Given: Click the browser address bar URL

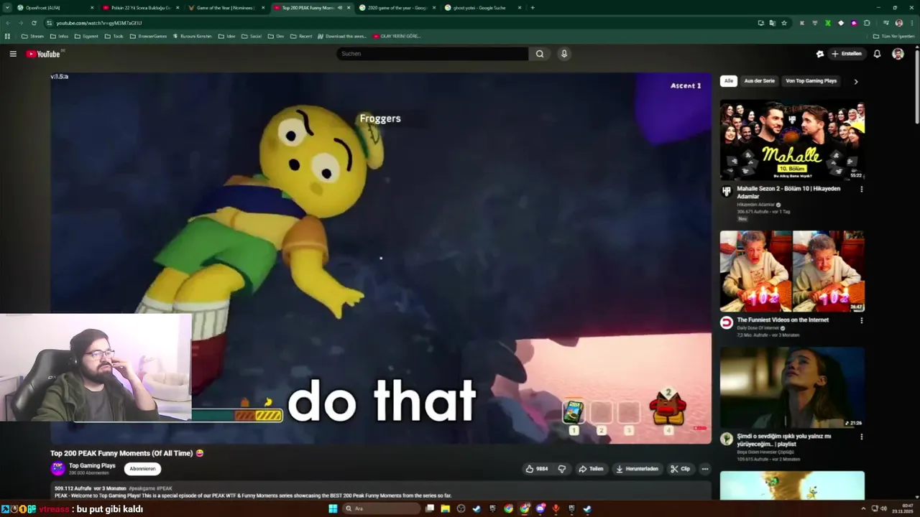Looking at the screenshot, I should pos(99,23).
